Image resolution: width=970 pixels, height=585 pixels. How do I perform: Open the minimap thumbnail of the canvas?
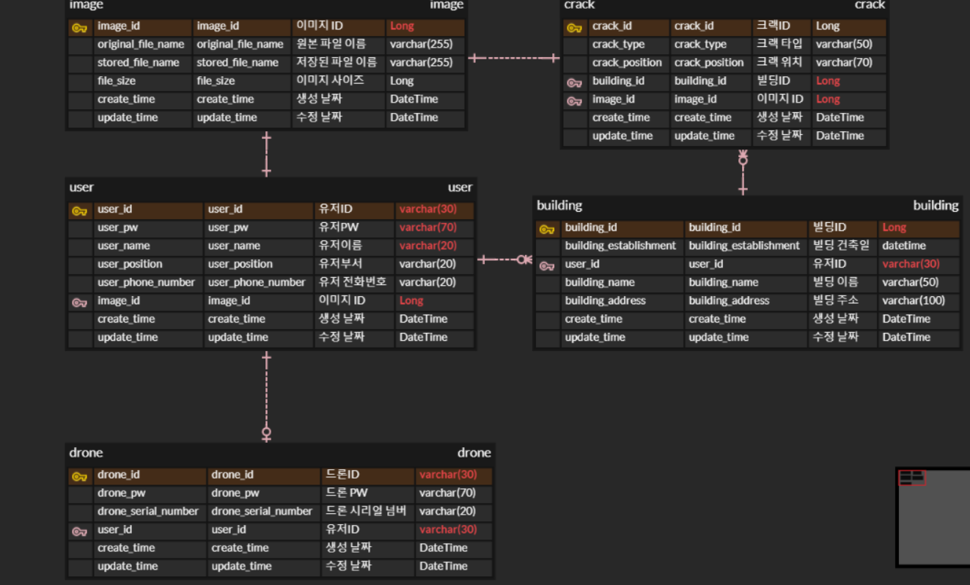(932, 517)
